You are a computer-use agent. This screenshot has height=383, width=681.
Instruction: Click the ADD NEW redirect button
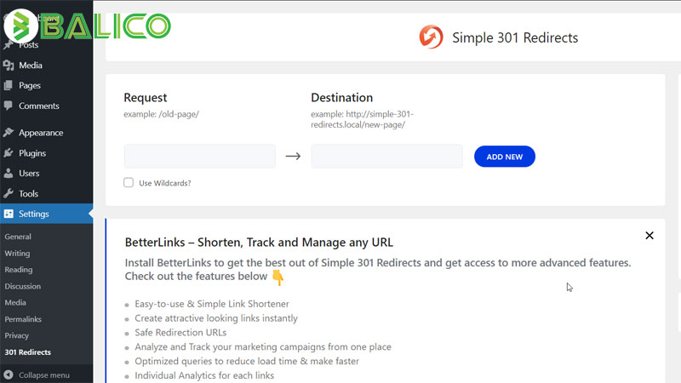coord(505,157)
